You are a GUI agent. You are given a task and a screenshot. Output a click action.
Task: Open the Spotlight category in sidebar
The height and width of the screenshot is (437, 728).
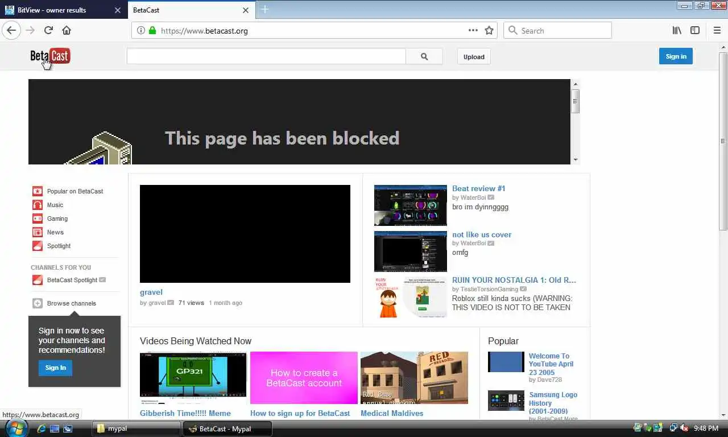pos(59,246)
